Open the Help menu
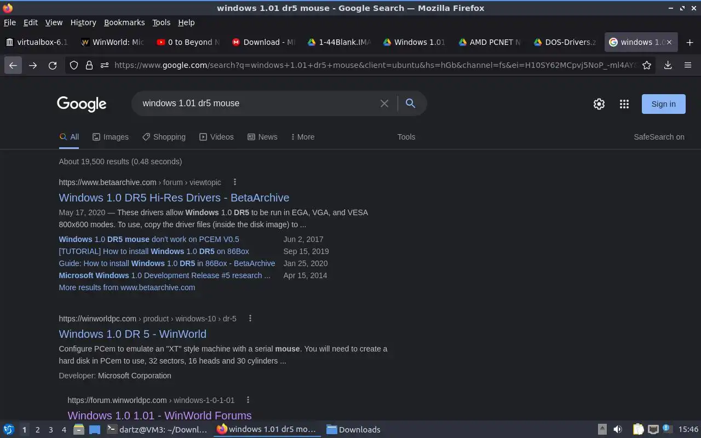Viewport: 701px width, 438px height. tap(186, 22)
